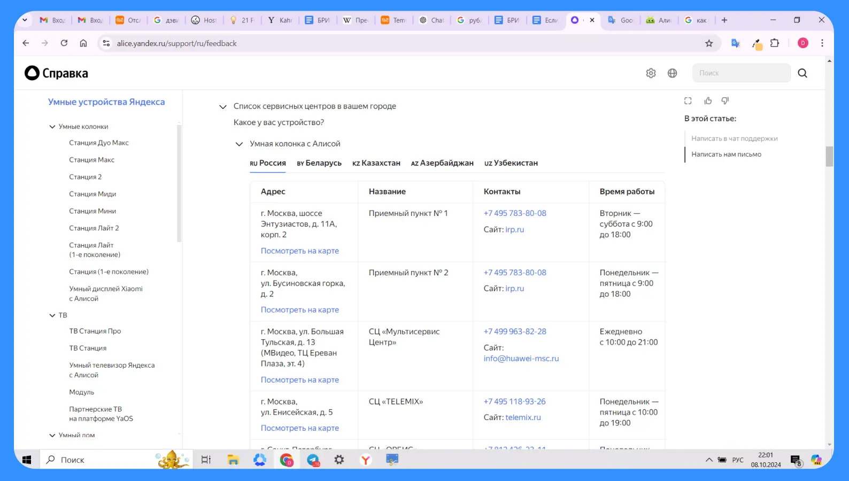View Енисейская address on map

tap(300, 428)
